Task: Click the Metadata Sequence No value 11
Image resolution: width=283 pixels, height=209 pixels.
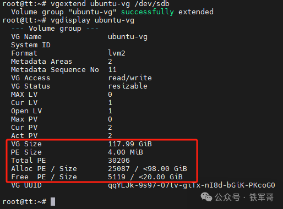Action: (112, 70)
